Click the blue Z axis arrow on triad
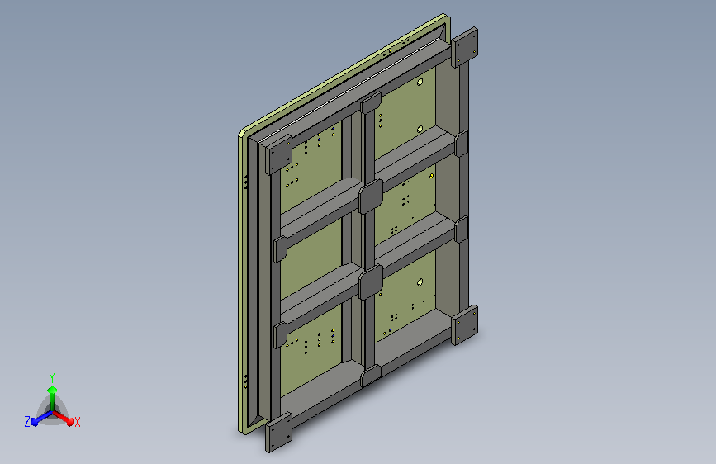The width and height of the screenshot is (716, 464). click(x=41, y=418)
